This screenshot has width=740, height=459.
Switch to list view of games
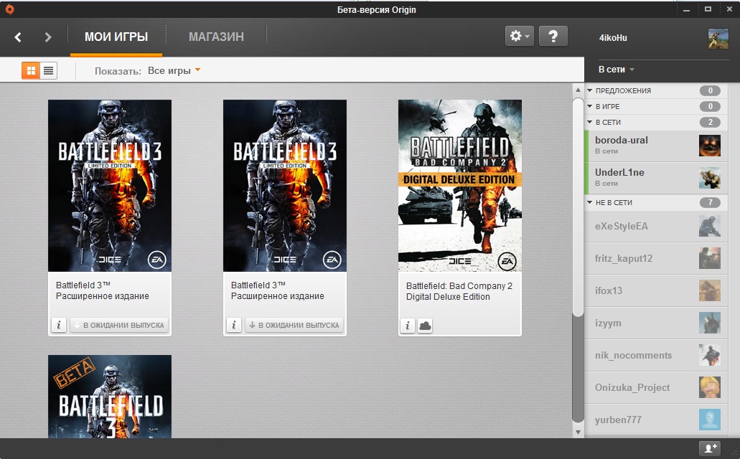[x=48, y=71]
